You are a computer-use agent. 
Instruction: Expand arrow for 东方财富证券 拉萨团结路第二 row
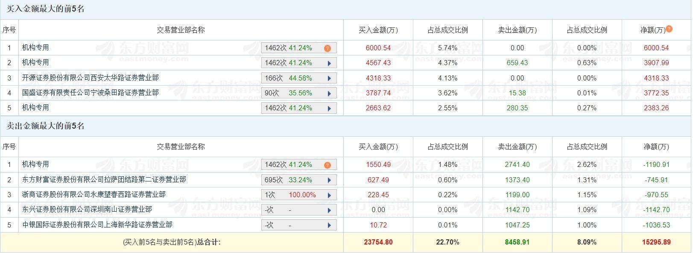329,180
